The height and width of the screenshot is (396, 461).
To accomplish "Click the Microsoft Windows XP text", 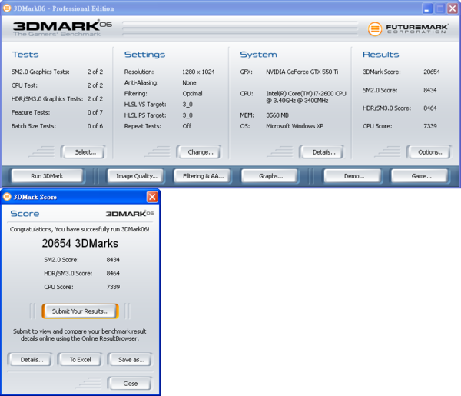I will pos(294,126).
